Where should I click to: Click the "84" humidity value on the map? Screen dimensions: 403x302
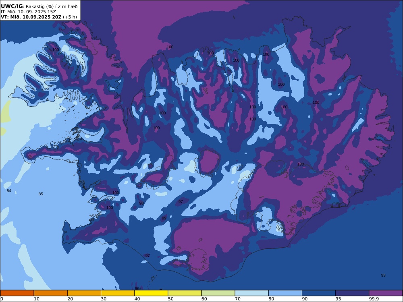[9, 191]
